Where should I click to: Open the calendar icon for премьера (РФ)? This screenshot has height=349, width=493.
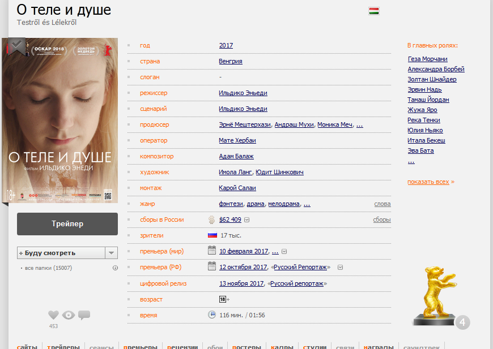tap(212, 267)
